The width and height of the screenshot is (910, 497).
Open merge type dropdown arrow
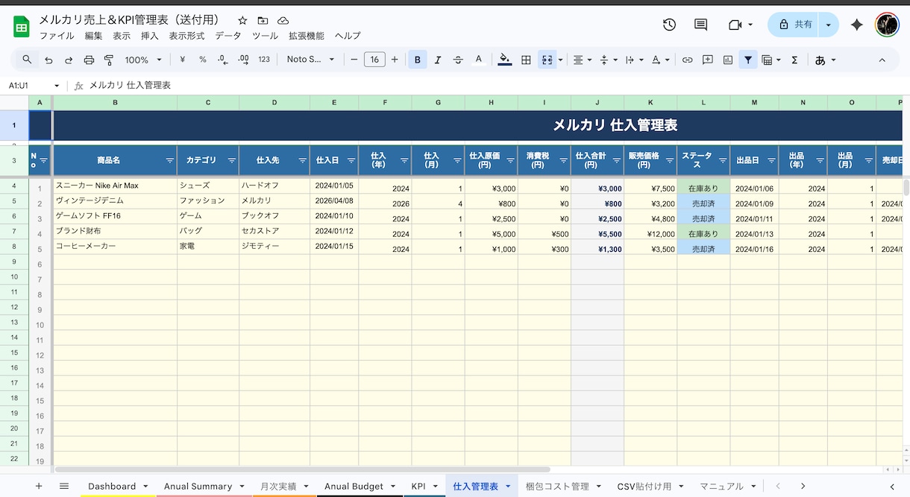(561, 60)
